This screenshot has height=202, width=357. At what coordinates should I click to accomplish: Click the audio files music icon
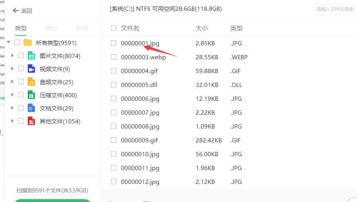31,82
